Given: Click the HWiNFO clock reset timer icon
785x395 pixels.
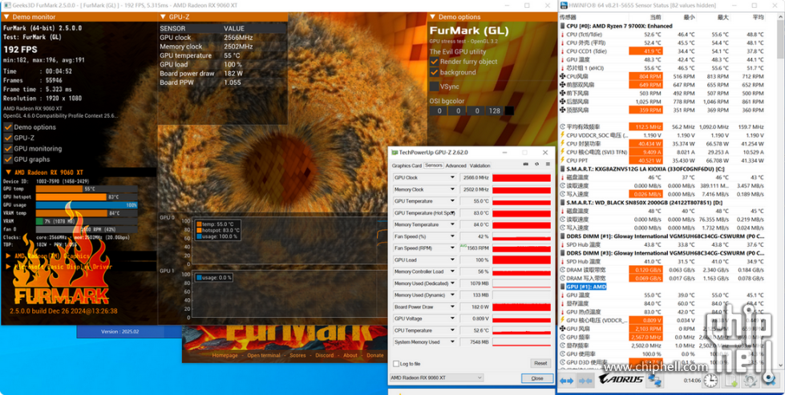Looking at the screenshot, I should 710,381.
